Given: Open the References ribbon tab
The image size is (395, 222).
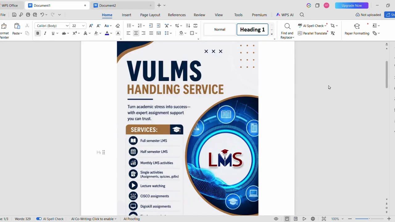Looking at the screenshot, I should (177, 15).
